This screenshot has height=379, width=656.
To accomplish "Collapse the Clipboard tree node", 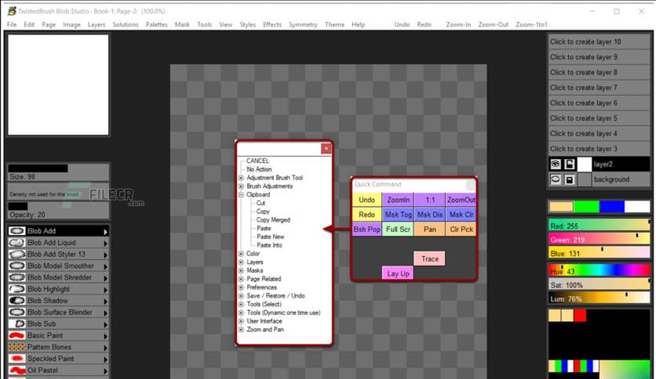I will click(241, 194).
